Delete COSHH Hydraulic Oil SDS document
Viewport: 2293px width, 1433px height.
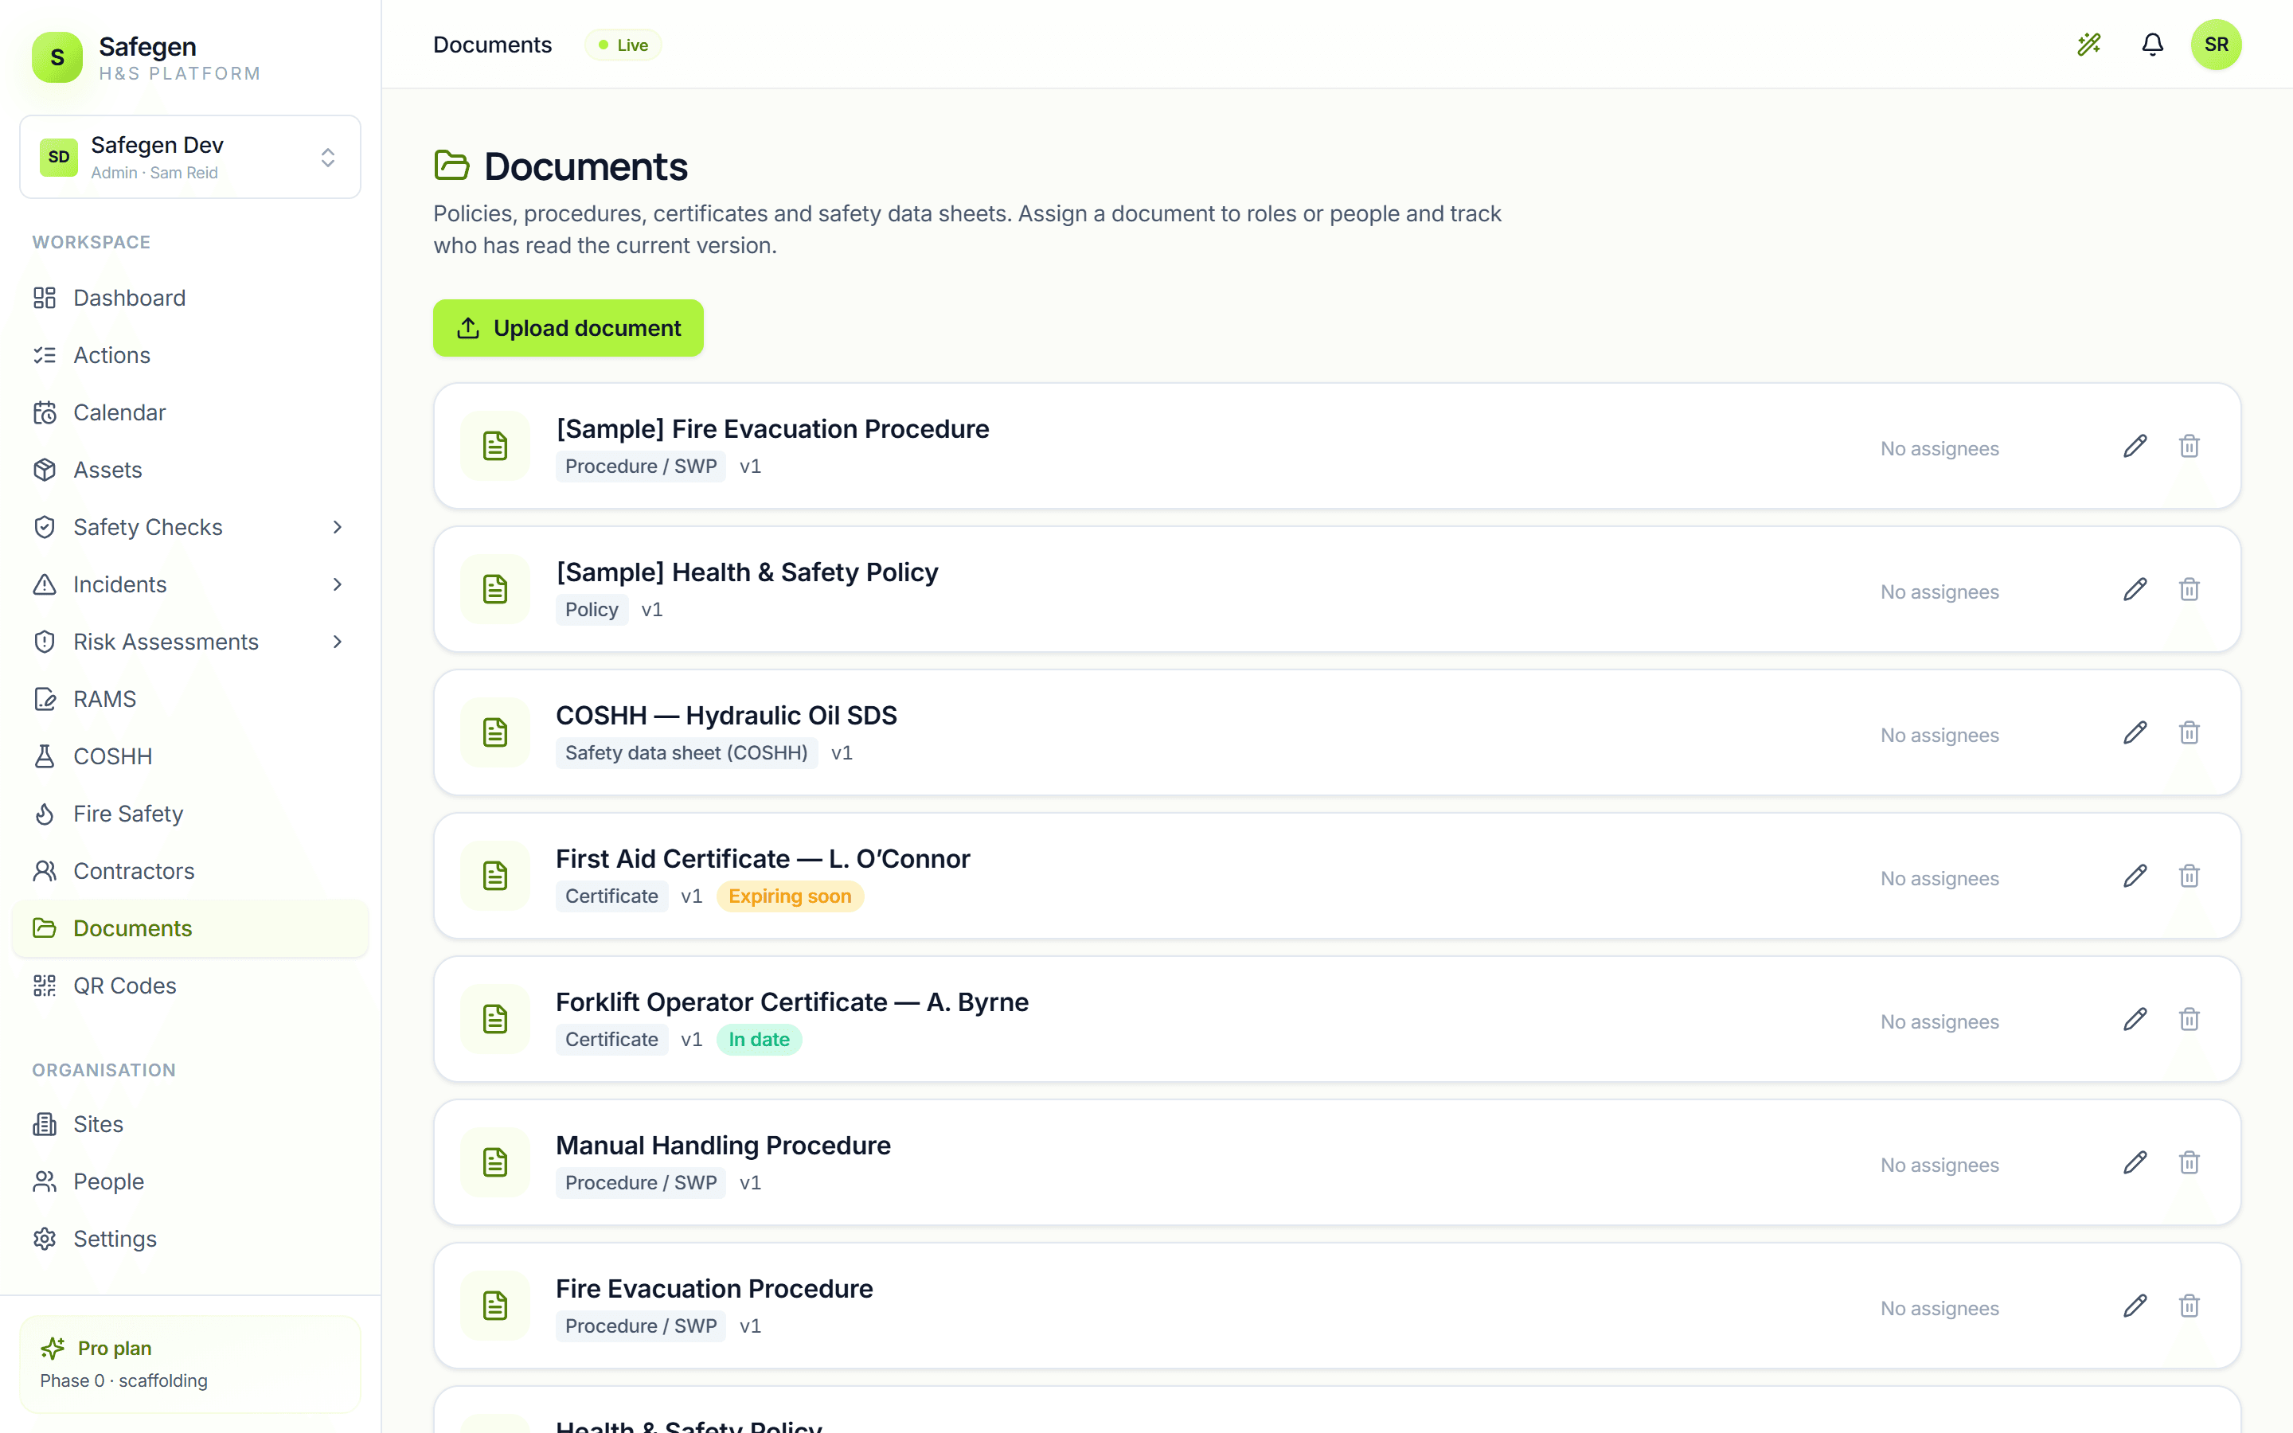[x=2189, y=732]
